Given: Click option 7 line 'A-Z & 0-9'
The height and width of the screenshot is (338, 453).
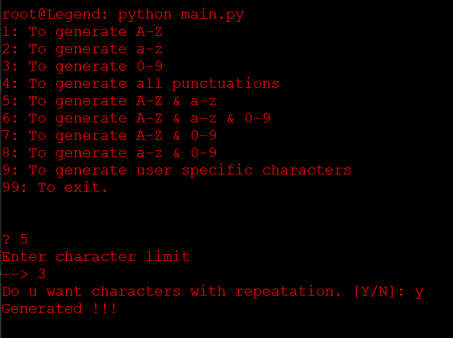Looking at the screenshot, I should click(x=109, y=135).
